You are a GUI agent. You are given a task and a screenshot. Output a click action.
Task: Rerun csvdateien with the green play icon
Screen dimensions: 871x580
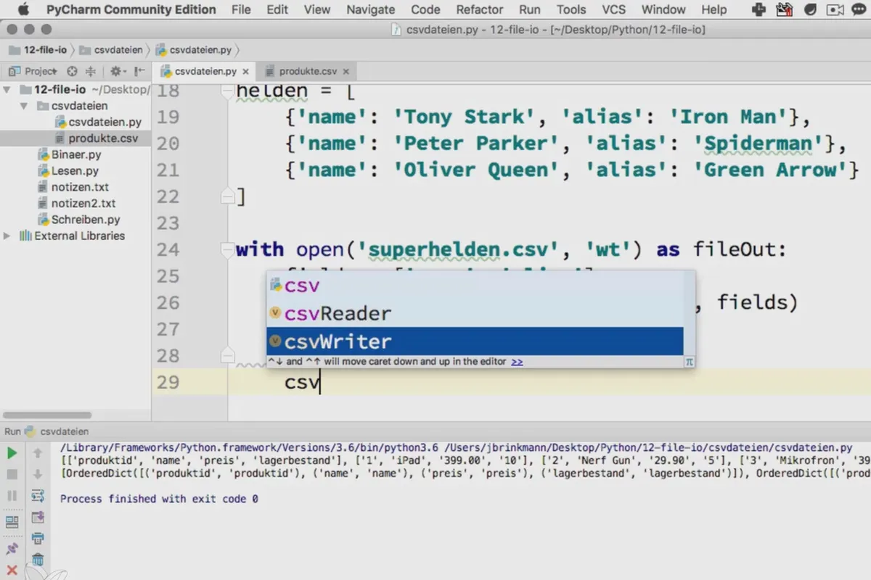(12, 453)
